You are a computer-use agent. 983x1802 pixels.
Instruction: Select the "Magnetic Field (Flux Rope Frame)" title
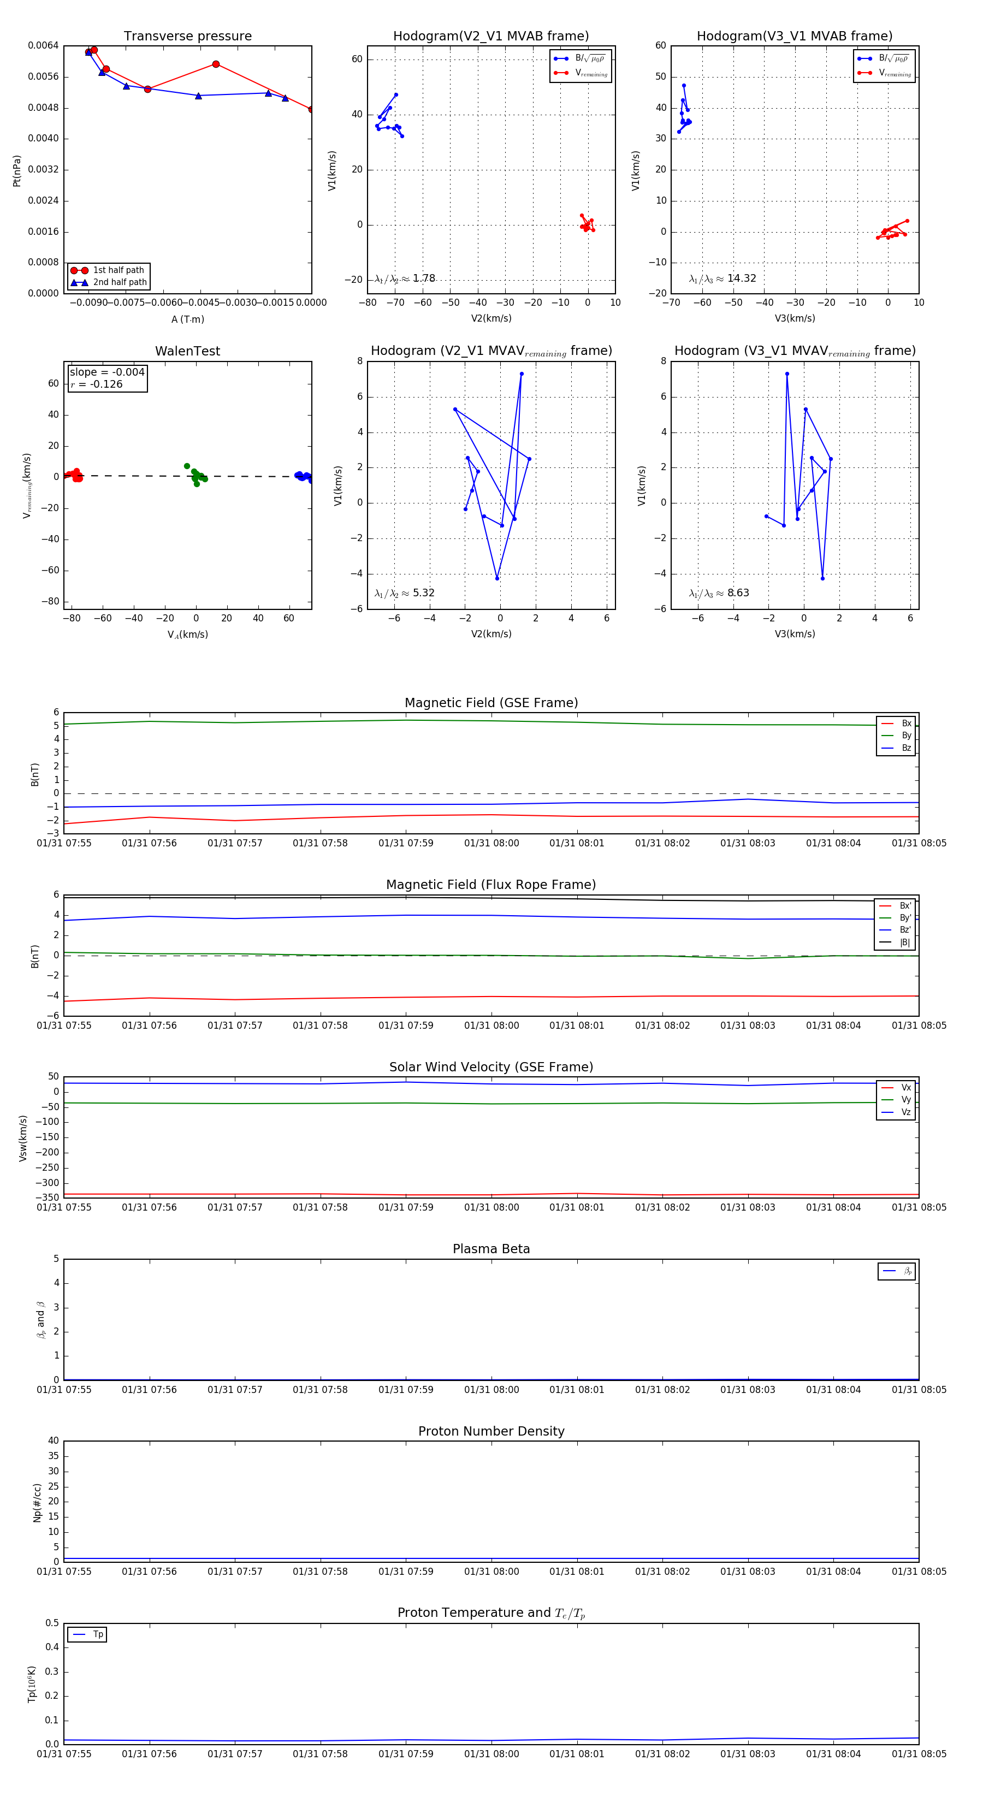[x=491, y=885]
